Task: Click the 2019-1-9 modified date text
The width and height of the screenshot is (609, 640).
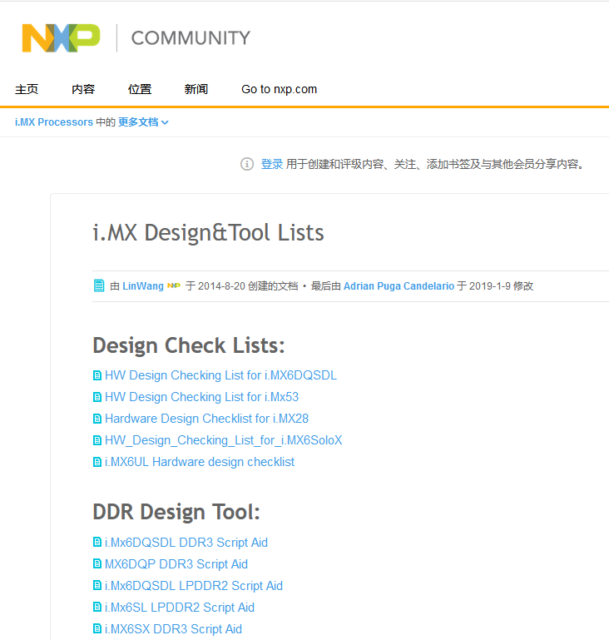Action: click(x=489, y=285)
